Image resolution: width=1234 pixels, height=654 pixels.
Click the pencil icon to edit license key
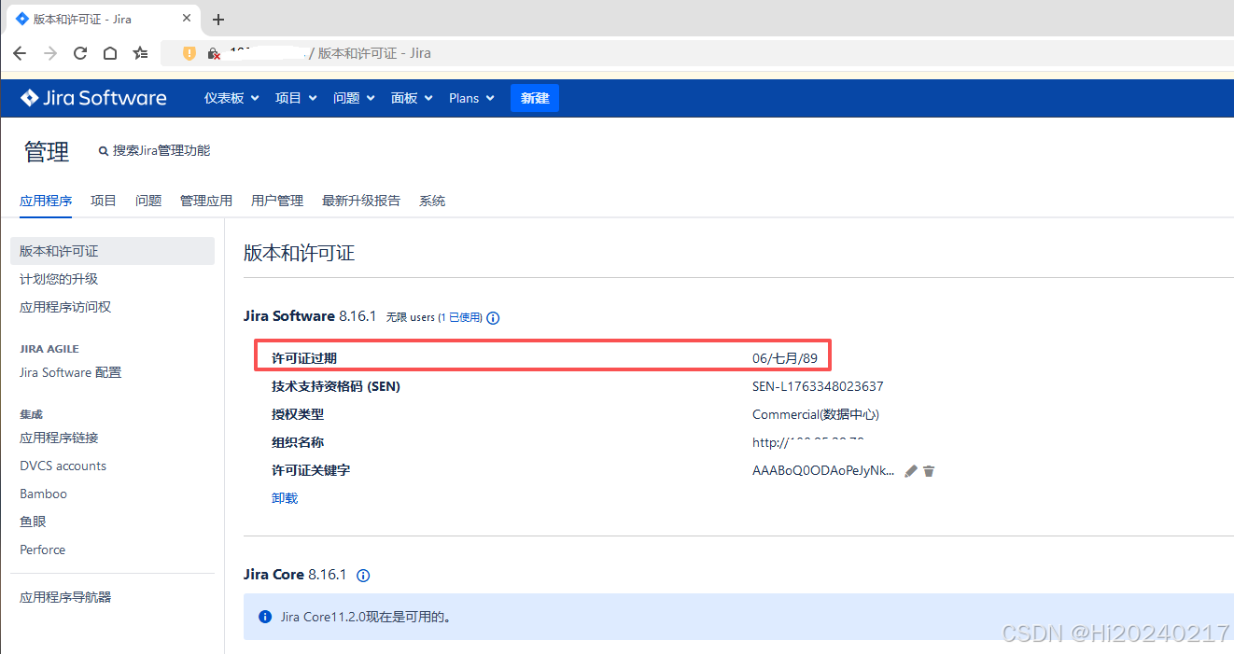click(x=911, y=471)
